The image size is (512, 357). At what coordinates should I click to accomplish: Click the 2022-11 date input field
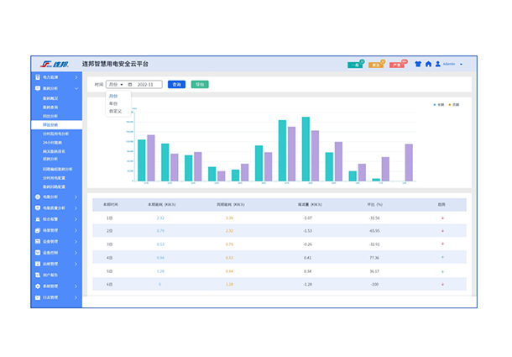pyautogui.click(x=148, y=84)
